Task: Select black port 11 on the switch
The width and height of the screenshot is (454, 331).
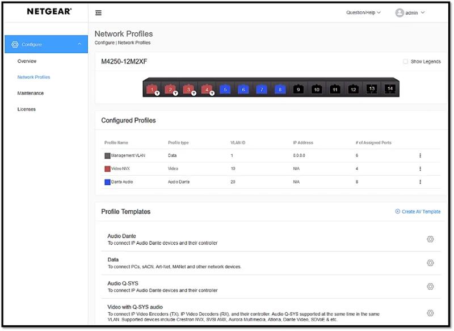Action: click(x=335, y=90)
